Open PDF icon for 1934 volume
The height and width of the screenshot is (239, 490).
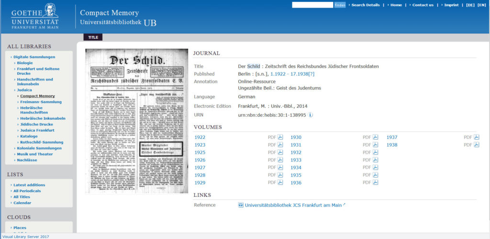pos(375,167)
